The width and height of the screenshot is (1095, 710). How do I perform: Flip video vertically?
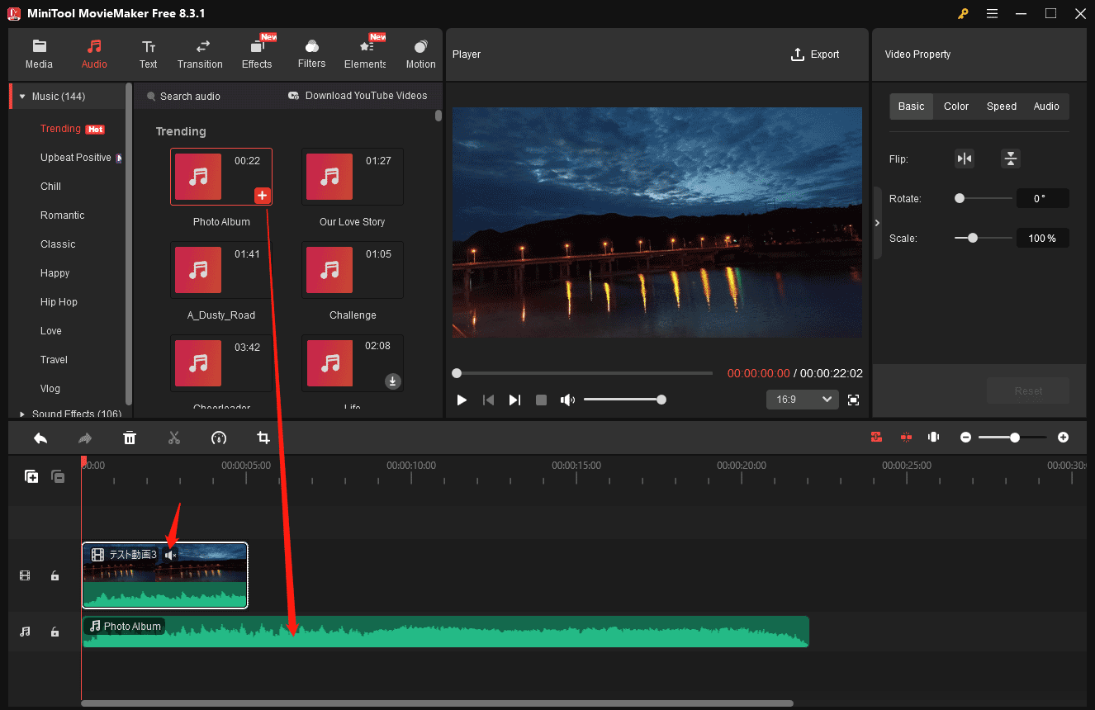(x=1010, y=159)
